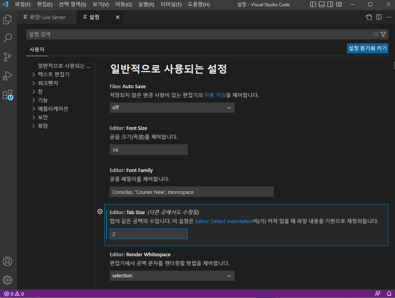The width and height of the screenshot is (395, 298).
Task: Click the 설정 동기화 켜기 button
Action: tap(368, 48)
